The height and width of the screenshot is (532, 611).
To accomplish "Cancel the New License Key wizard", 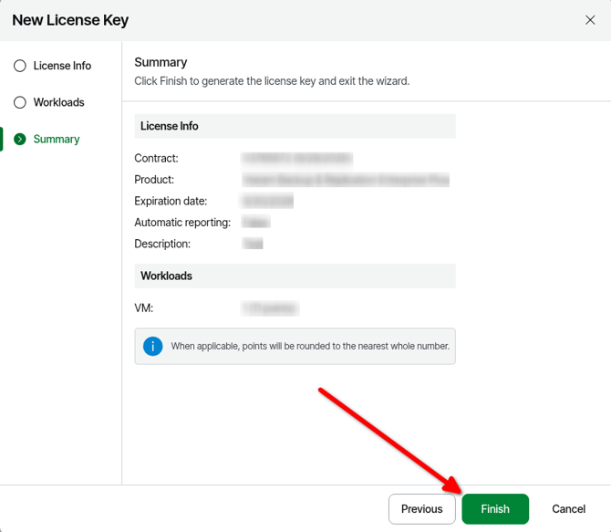I will (568, 509).
